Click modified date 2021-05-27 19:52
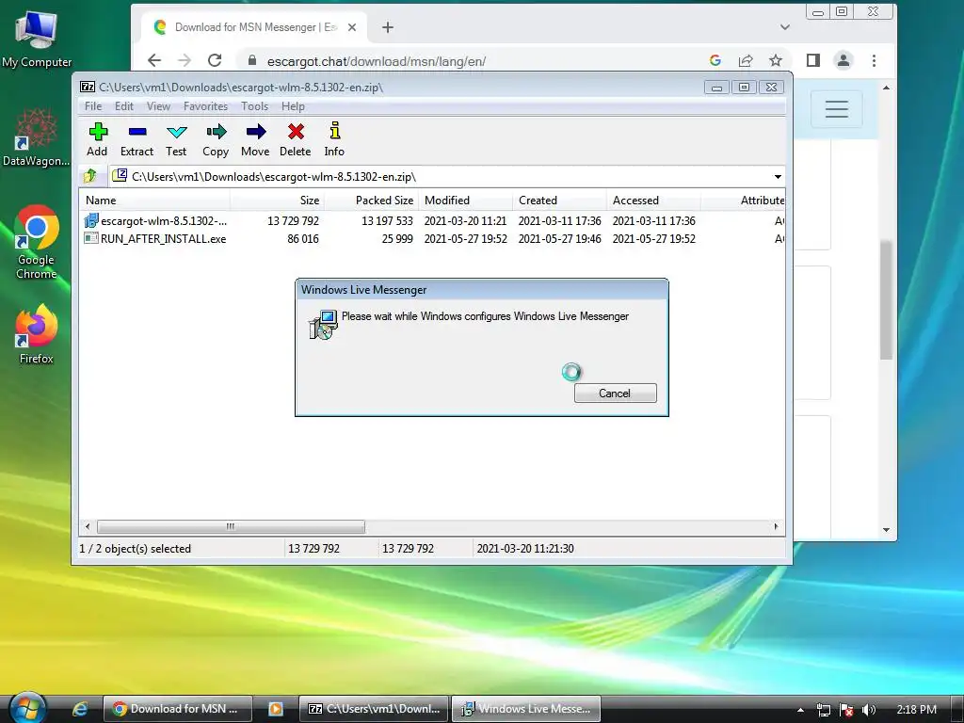Screen dimensions: 964x723 (465, 238)
